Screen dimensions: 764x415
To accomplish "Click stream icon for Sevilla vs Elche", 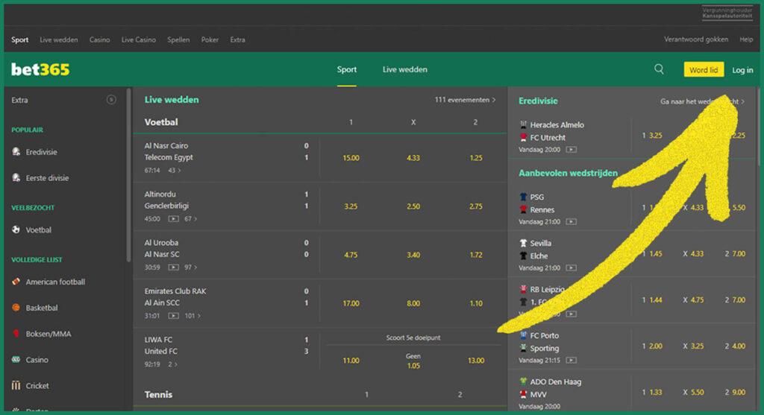I will click(572, 268).
